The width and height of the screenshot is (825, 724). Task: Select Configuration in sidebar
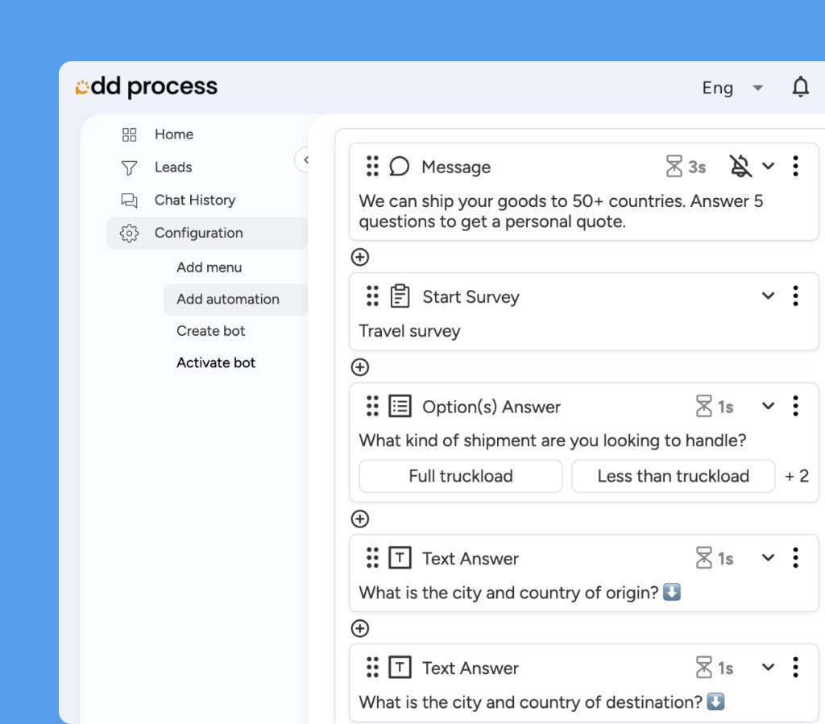click(206, 233)
